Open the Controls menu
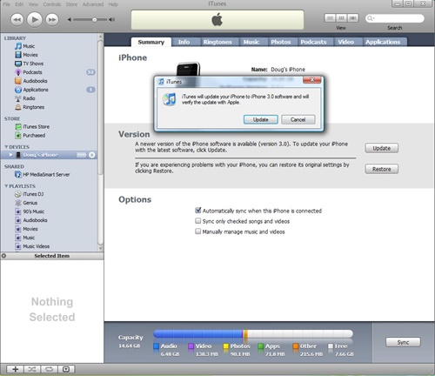 point(52,4)
